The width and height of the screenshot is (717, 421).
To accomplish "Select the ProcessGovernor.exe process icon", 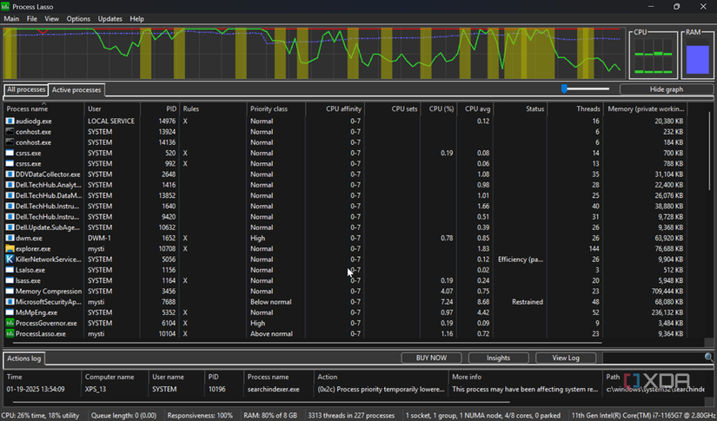I will pos(10,323).
